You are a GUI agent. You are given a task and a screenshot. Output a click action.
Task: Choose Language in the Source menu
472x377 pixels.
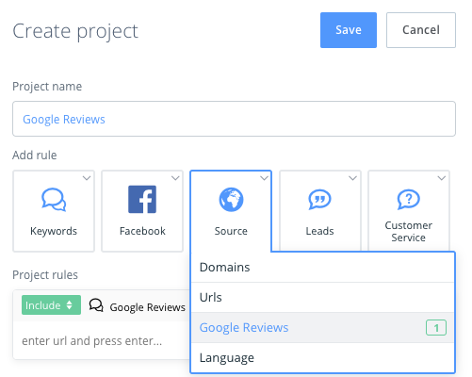pos(323,357)
